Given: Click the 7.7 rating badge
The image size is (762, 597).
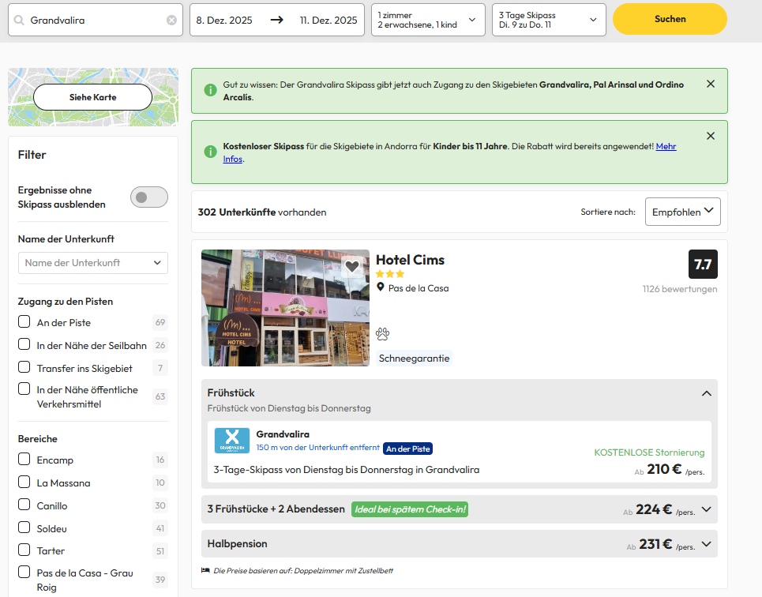Looking at the screenshot, I should (x=703, y=264).
